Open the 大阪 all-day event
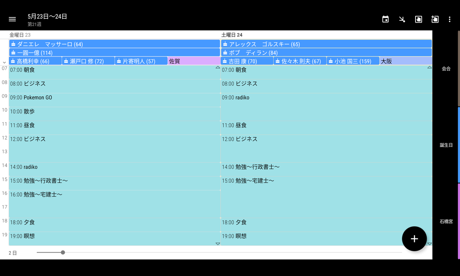This screenshot has width=460, height=276. pyautogui.click(x=406, y=61)
